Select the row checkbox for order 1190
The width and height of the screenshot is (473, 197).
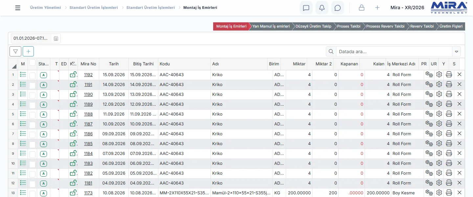pos(32,95)
